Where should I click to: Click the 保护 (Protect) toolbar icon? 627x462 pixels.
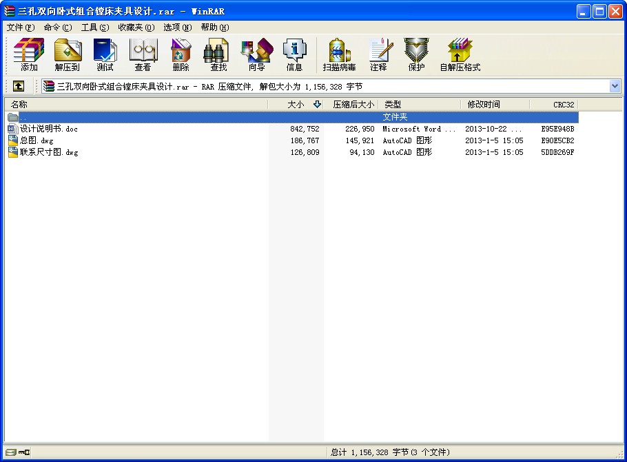tap(416, 54)
